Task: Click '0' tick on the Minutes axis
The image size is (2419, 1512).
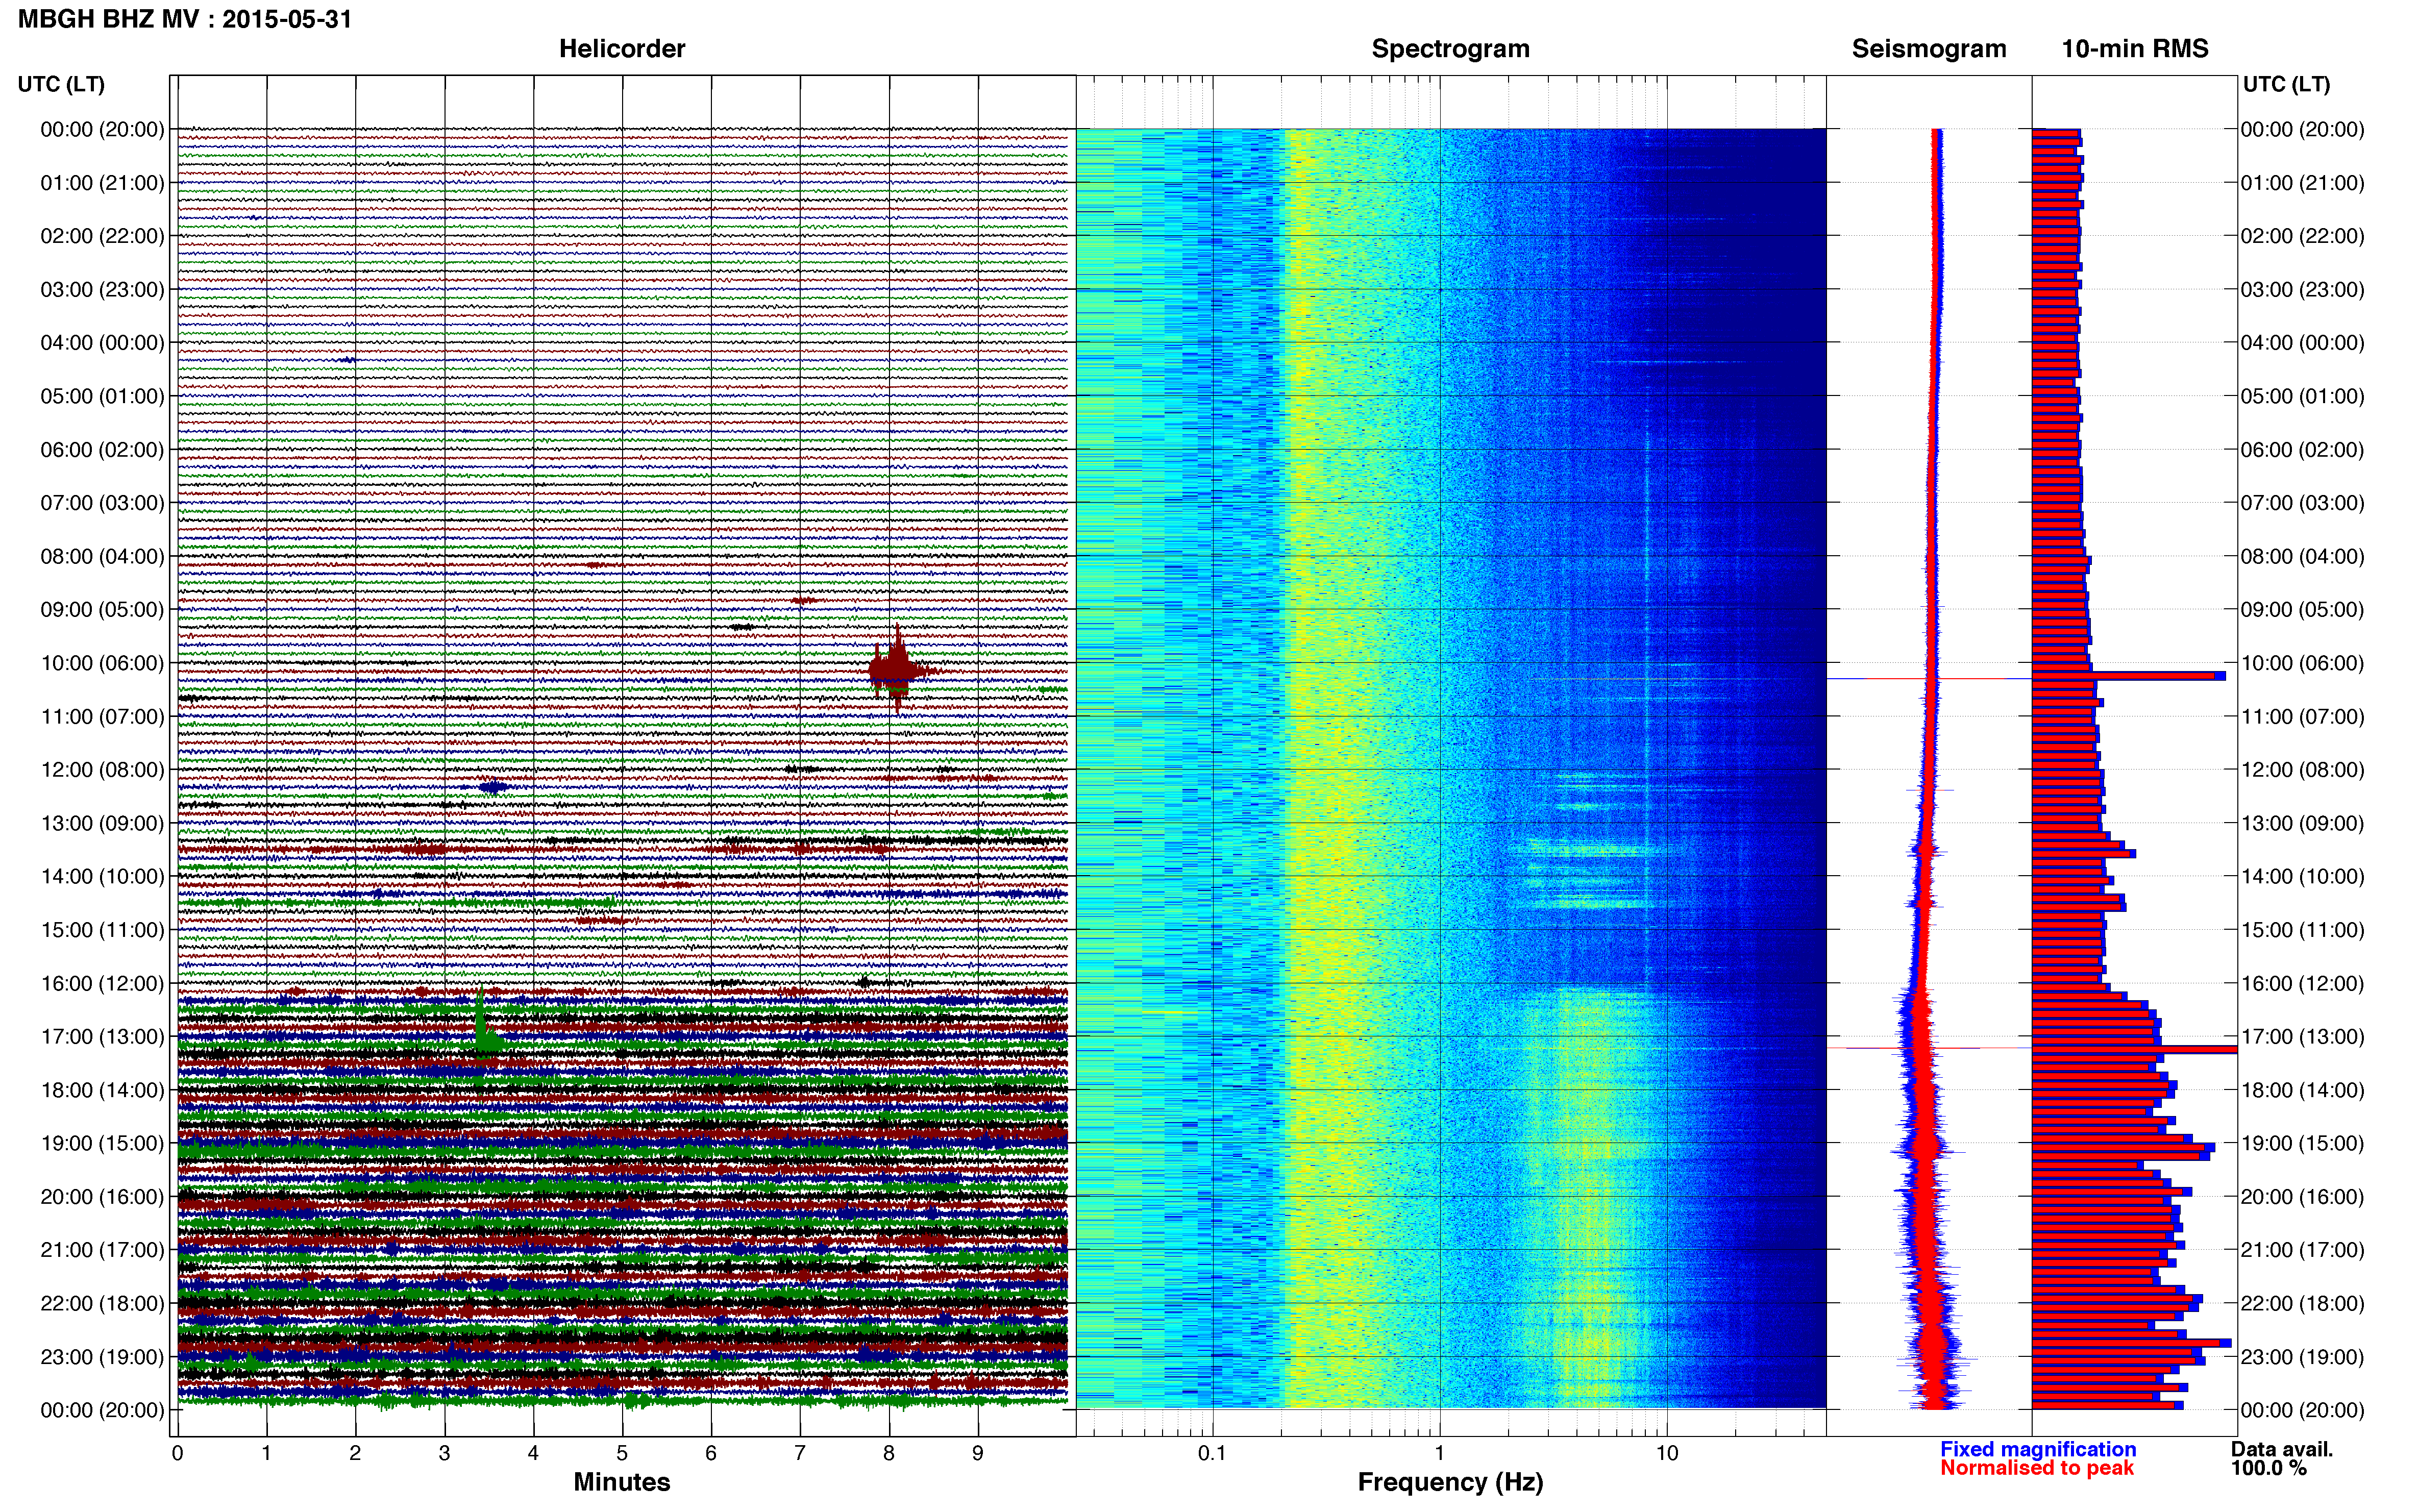Action: (177, 1453)
